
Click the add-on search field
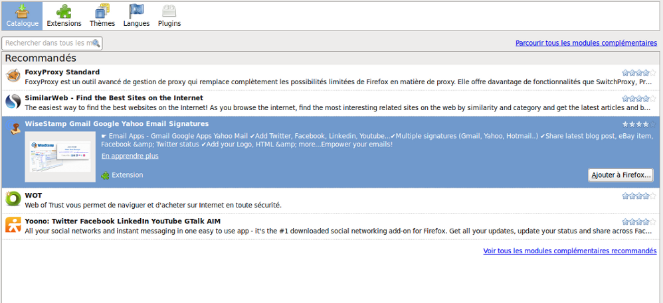click(x=52, y=43)
